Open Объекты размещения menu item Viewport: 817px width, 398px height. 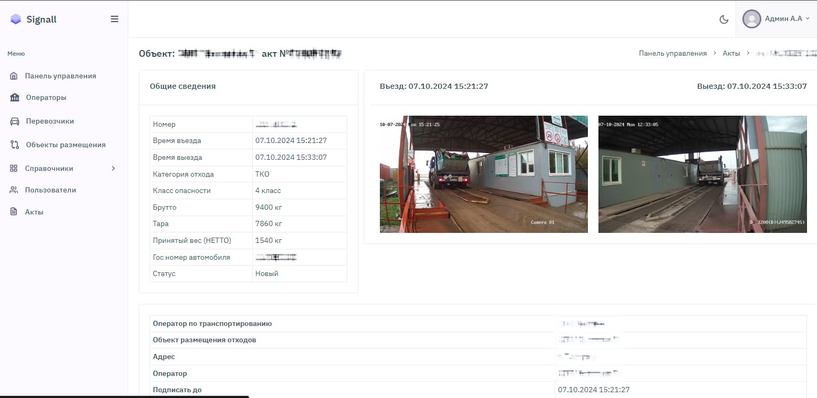click(66, 145)
